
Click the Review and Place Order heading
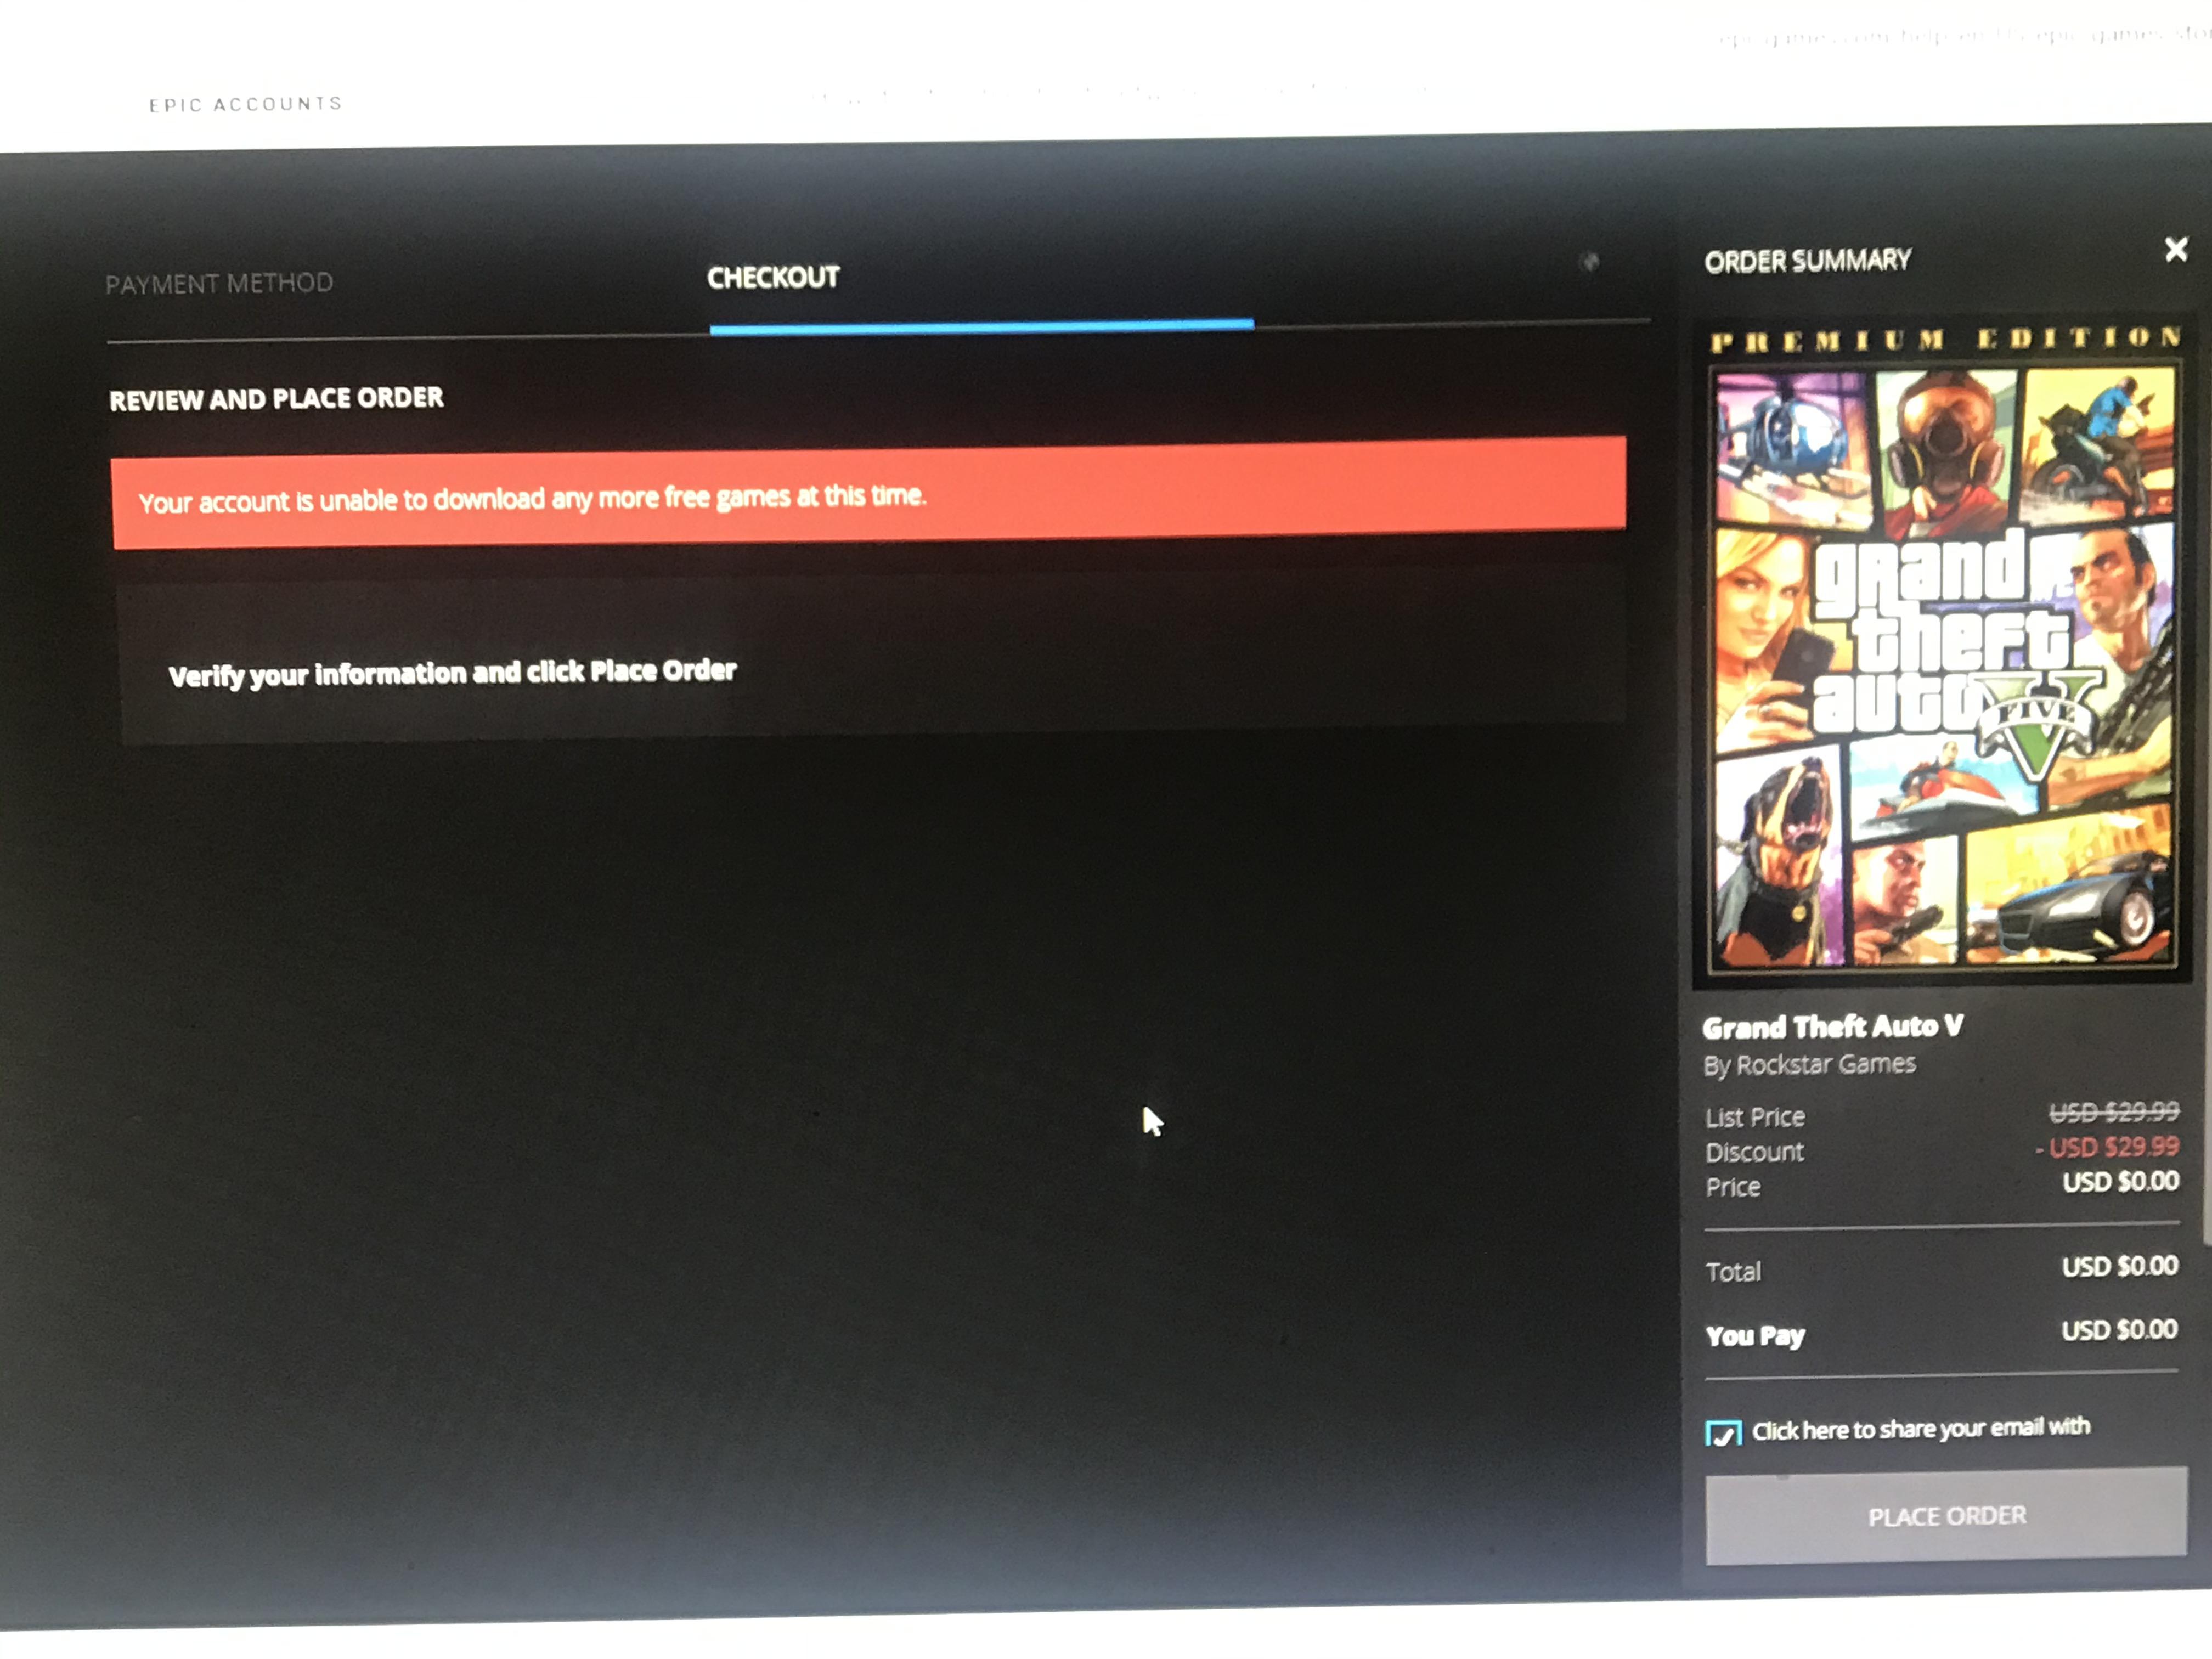pos(276,399)
